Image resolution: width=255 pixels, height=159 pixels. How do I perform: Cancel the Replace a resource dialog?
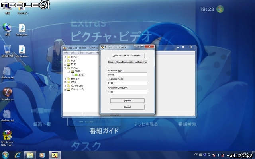pos(127,107)
